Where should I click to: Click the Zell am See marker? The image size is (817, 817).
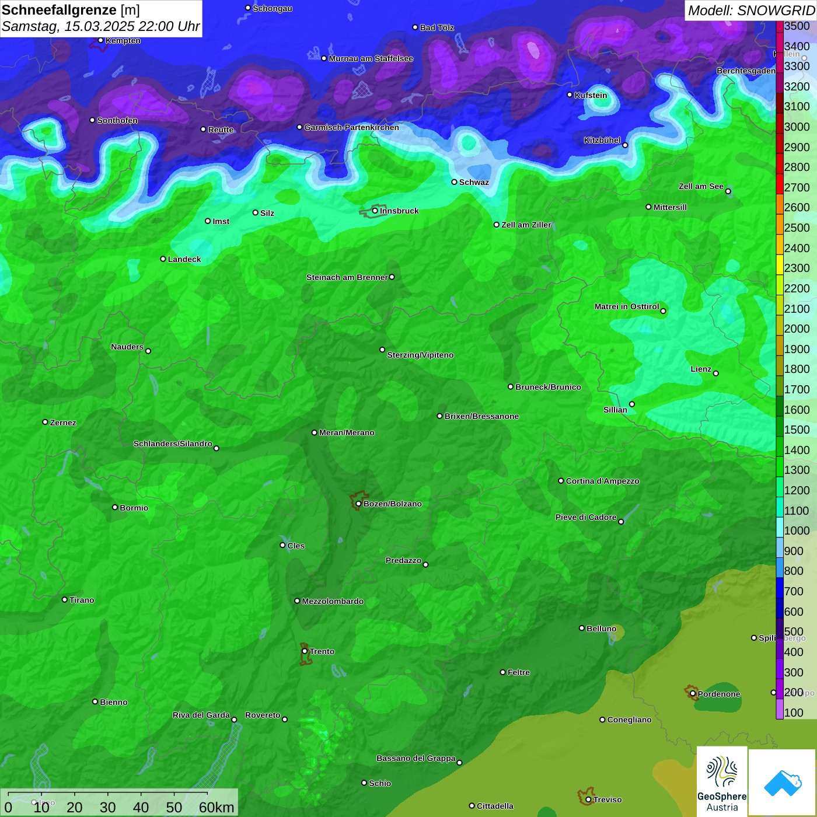tap(728, 191)
